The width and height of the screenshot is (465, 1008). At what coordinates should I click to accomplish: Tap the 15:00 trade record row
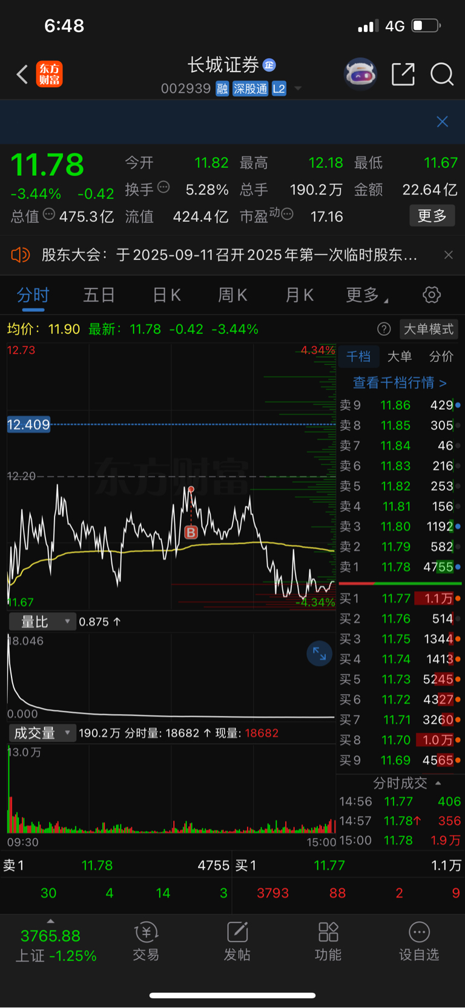click(x=400, y=840)
